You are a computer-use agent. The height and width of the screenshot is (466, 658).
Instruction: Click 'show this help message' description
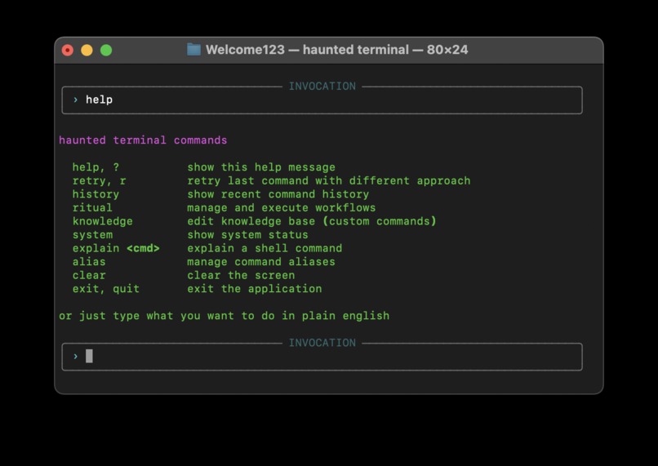261,167
